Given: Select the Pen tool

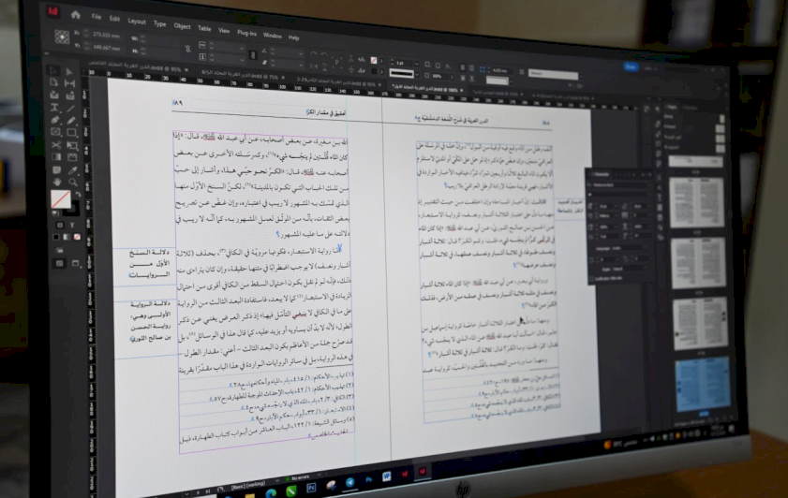Looking at the screenshot, I should pos(54,120).
